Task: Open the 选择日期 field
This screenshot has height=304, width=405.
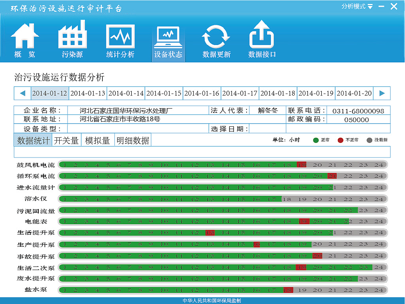Action: pyautogui.click(x=267, y=129)
